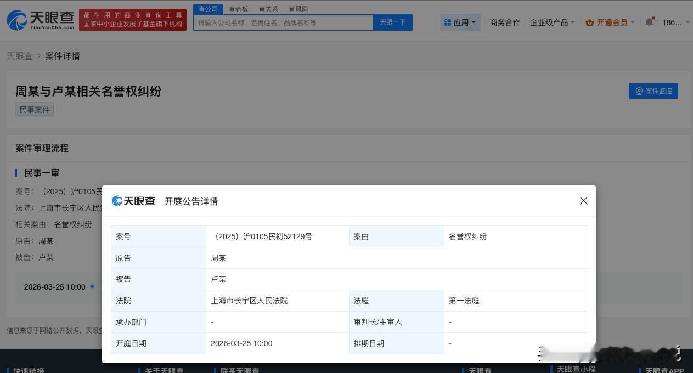
Task: Click the 周某与卢某相关名誉权纠纷 title
Action: tap(88, 91)
